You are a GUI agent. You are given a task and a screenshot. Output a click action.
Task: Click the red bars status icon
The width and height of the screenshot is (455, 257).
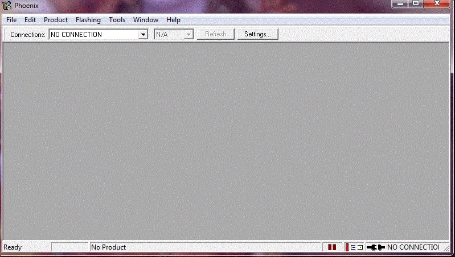[332, 247]
